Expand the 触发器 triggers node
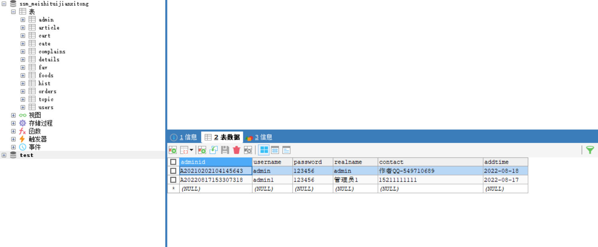Viewport: 598px width, 247px height. pos(14,139)
